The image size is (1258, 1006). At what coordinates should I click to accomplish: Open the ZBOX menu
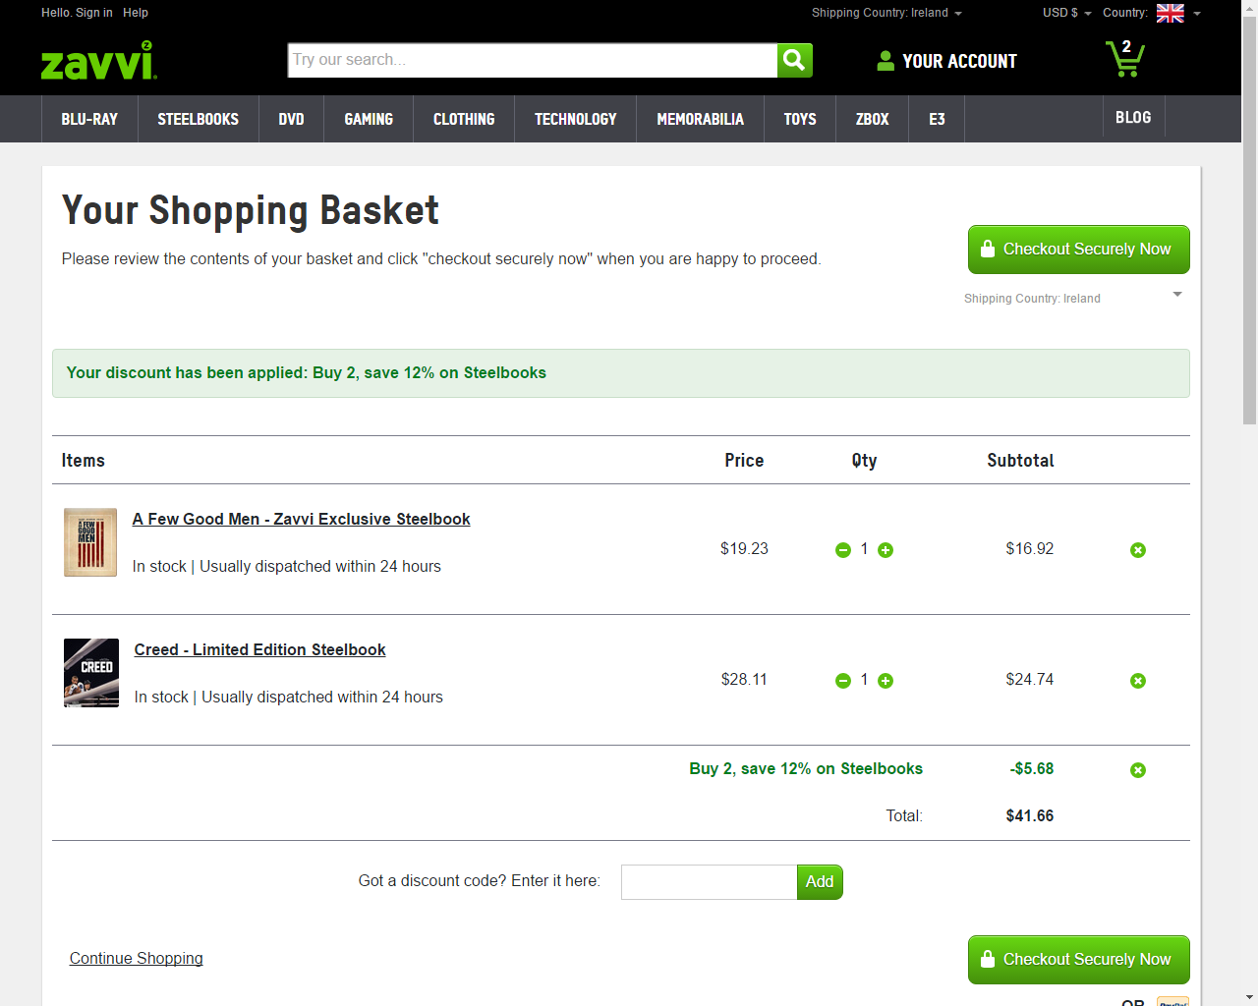click(x=873, y=119)
